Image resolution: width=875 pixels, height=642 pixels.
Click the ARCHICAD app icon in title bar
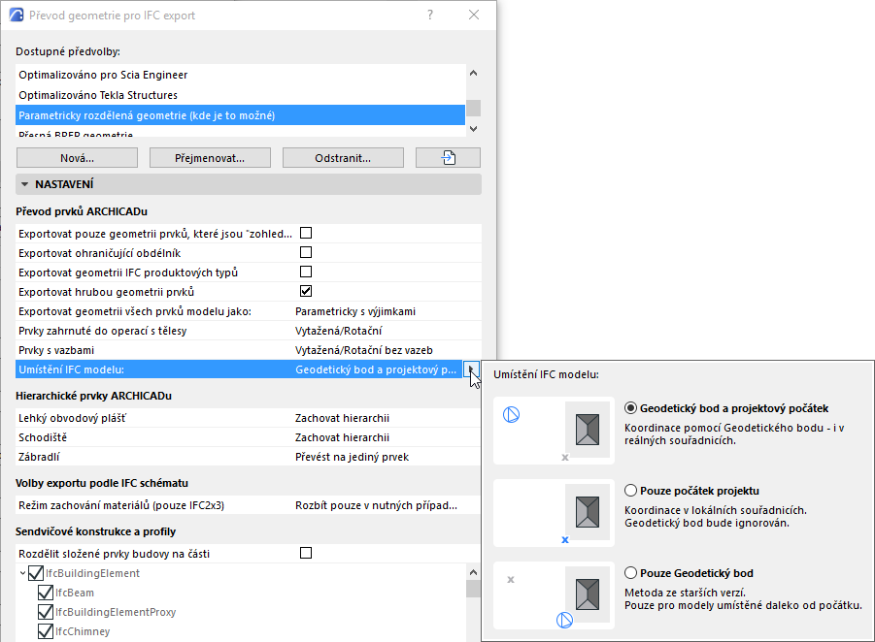[17, 16]
